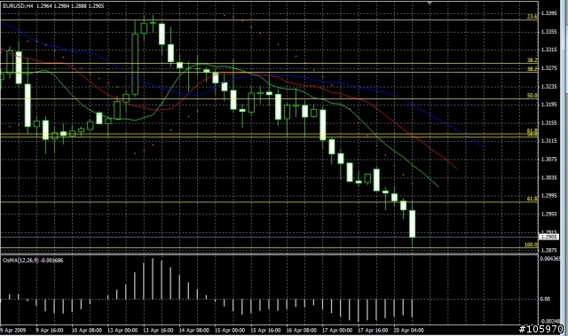Click the 0.00 OsMA zero level value
The width and height of the screenshot is (568, 336).
point(545,299)
